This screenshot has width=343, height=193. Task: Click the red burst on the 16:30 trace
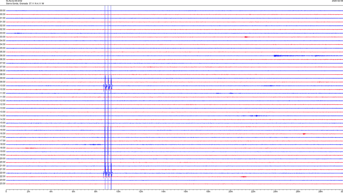click(304, 134)
